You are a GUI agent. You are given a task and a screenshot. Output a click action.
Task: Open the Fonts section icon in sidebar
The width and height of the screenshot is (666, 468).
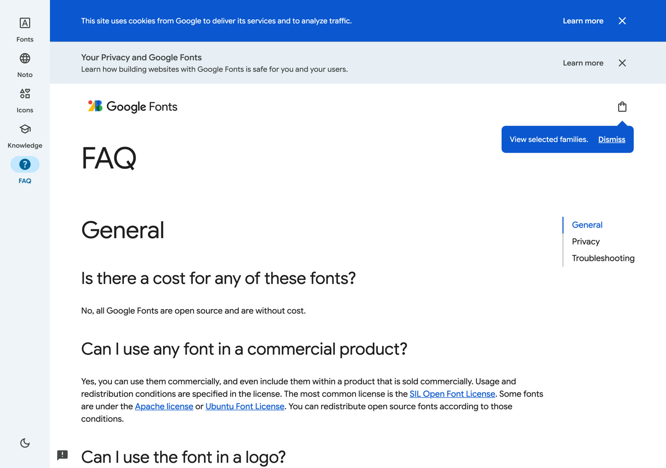(x=25, y=23)
